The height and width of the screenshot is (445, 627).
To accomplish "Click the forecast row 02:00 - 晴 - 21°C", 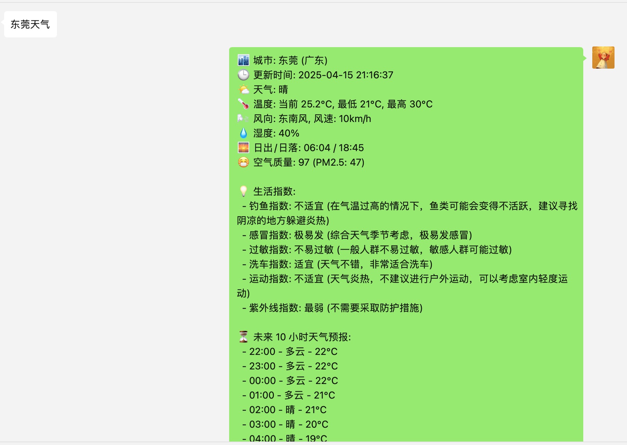I will click(284, 410).
